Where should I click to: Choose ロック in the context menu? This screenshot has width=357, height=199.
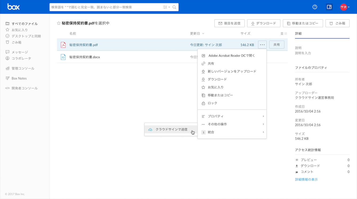212,103
